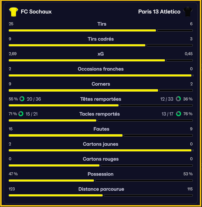Click FC Sochaux headers won 55% donut icon
Viewport: 202px width, 207px height.
tap(22, 99)
